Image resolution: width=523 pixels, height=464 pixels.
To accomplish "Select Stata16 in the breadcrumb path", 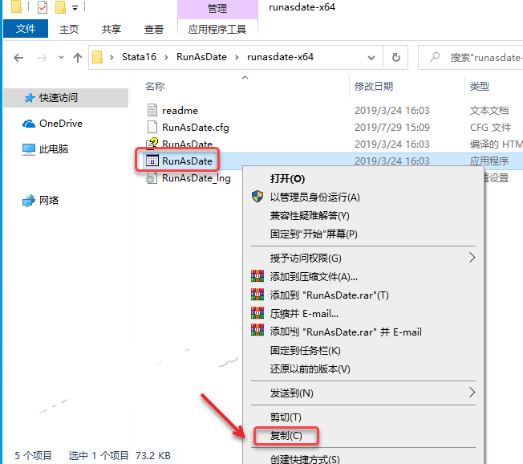I will pyautogui.click(x=139, y=57).
